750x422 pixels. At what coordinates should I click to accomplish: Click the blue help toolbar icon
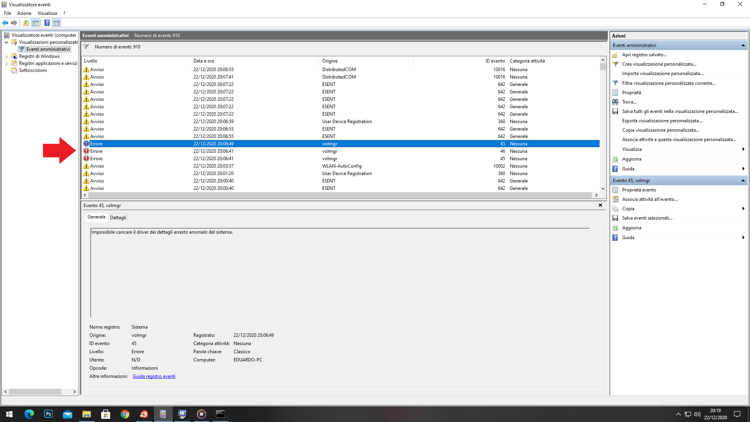tap(47, 23)
